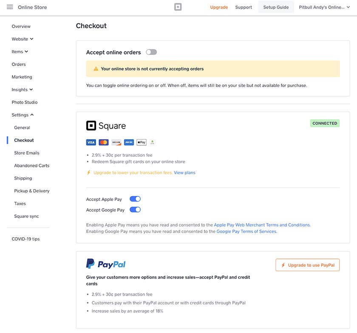The image size is (357, 333).
Task: Click the PayPal logo
Action: 105,264
